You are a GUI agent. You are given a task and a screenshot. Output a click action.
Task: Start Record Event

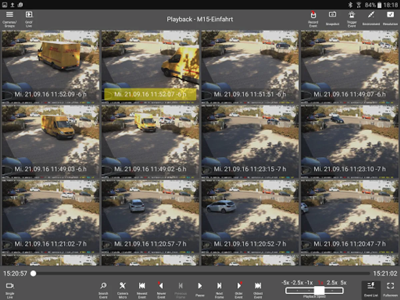coord(313,19)
